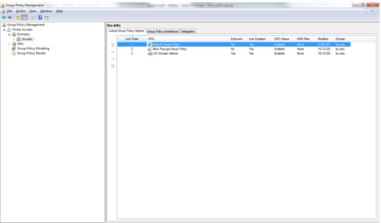The image size is (381, 223).
Task: Collapse the Domains tree node
Action: point(9,34)
